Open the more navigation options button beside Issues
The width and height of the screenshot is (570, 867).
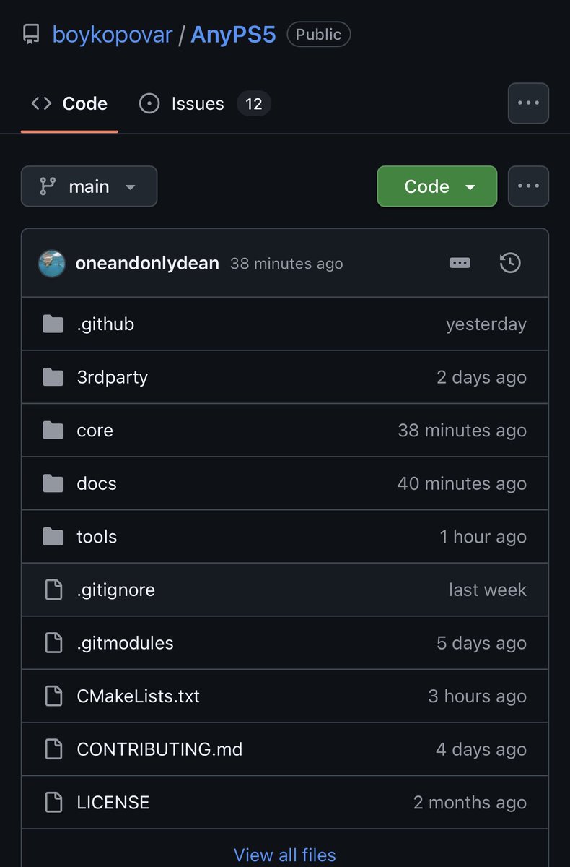point(528,103)
